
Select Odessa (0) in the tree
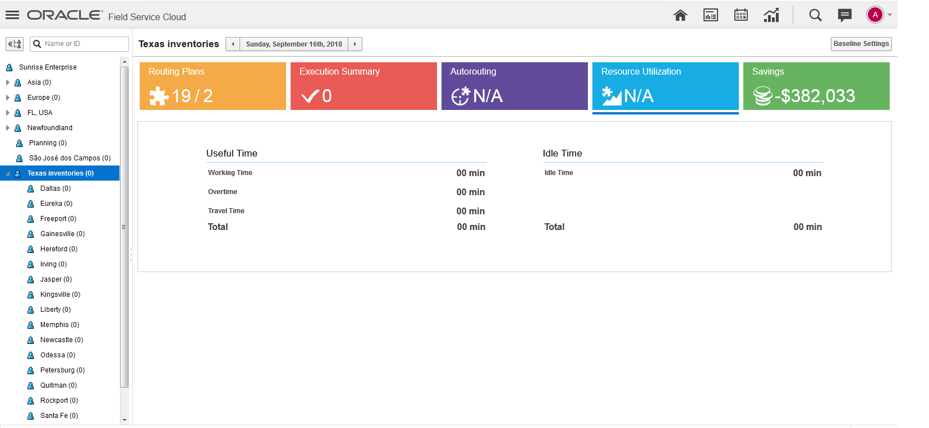point(58,355)
